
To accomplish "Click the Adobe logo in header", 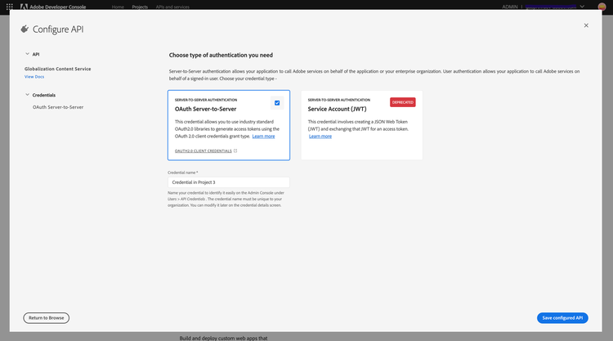I will (24, 7).
